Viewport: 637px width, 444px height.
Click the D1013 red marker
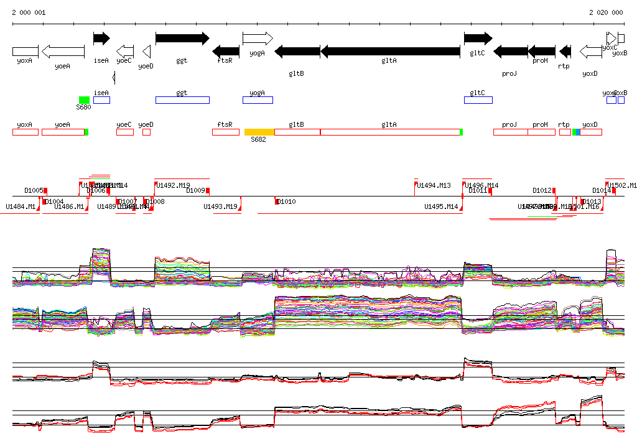coord(582,201)
